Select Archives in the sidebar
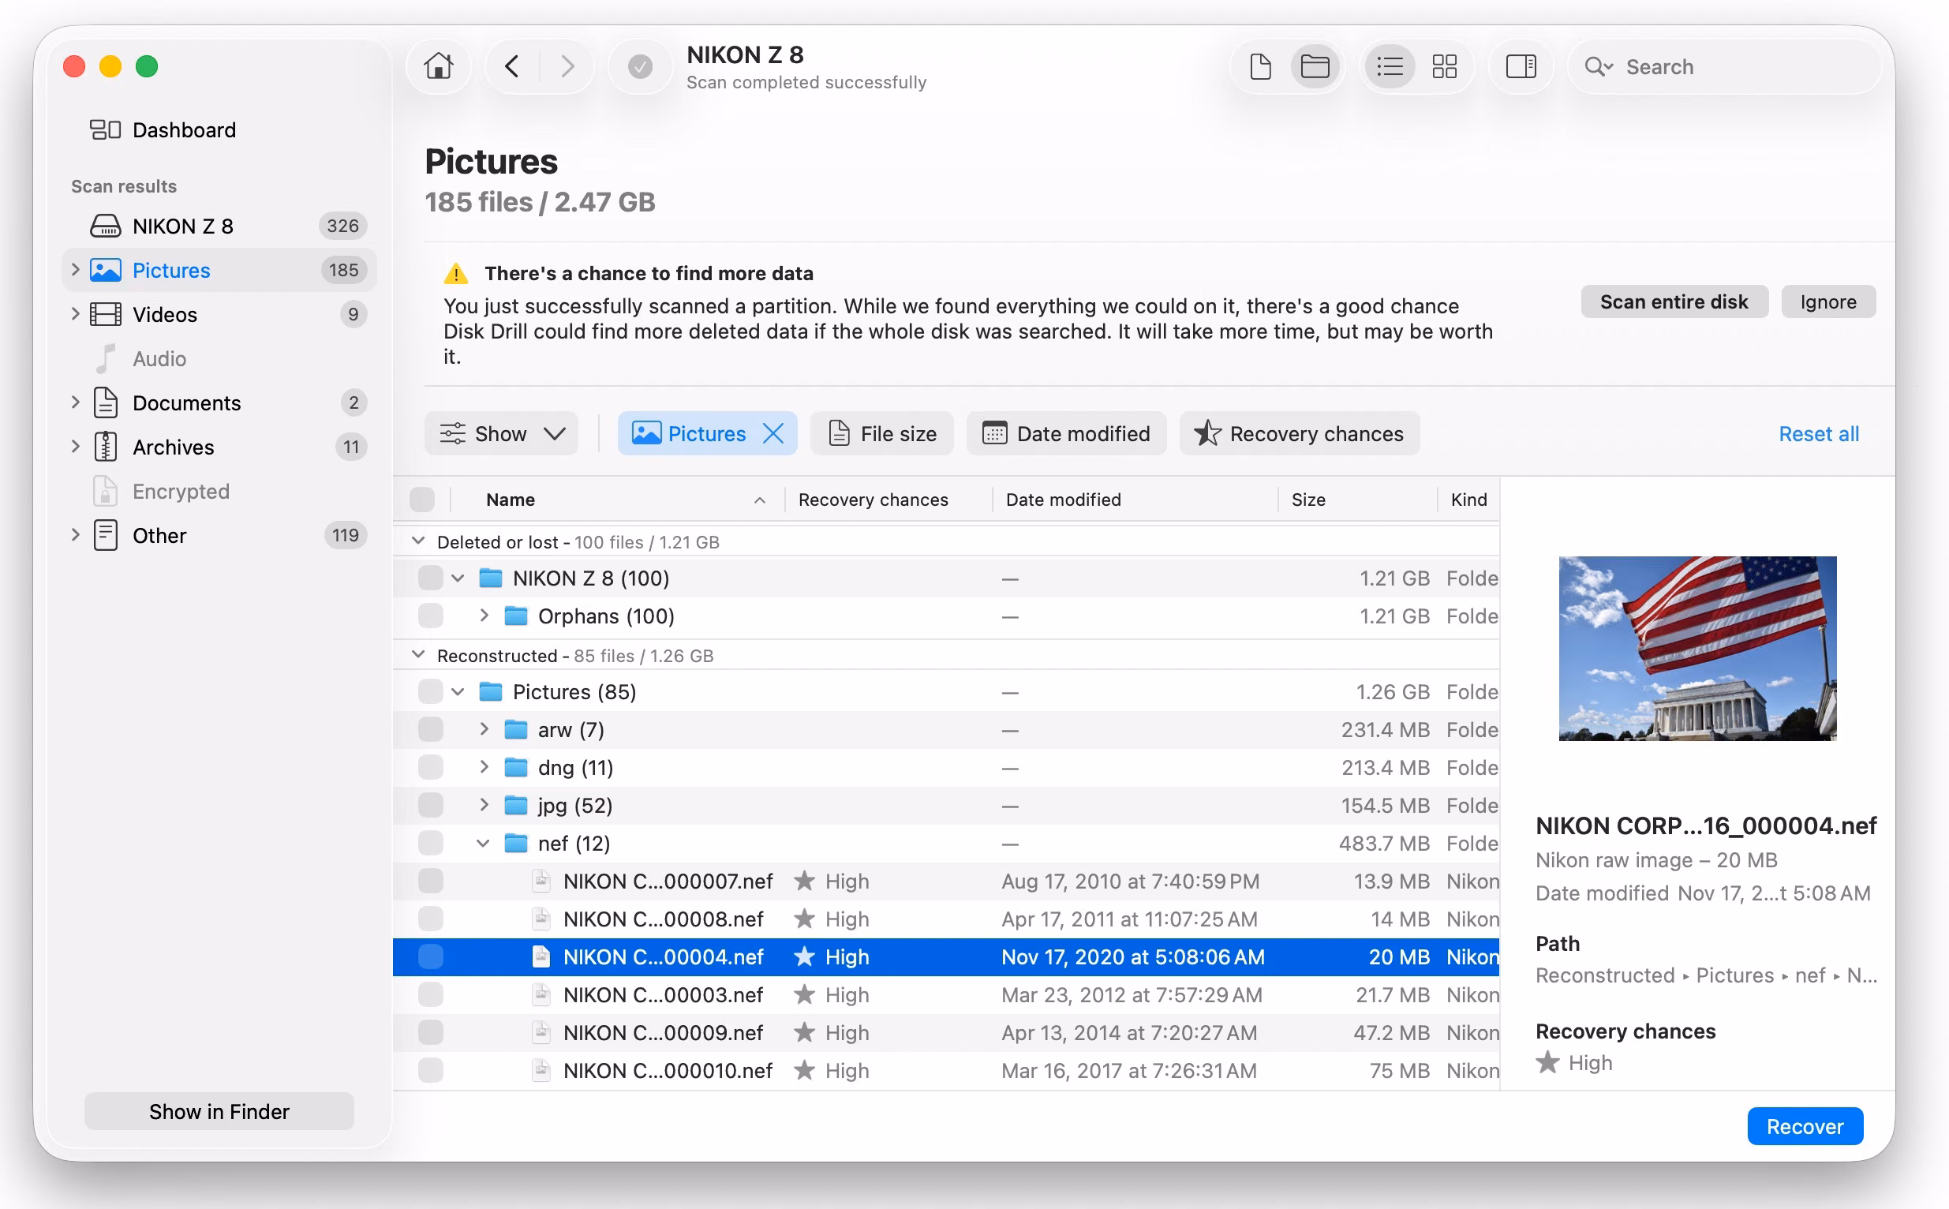Viewport: 1949px width, 1209px height. click(x=219, y=447)
